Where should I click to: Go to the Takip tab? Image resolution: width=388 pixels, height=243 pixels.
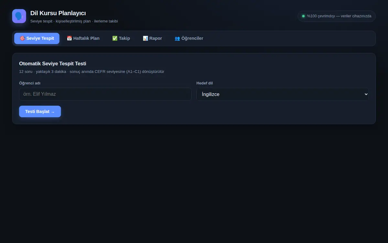(121, 38)
